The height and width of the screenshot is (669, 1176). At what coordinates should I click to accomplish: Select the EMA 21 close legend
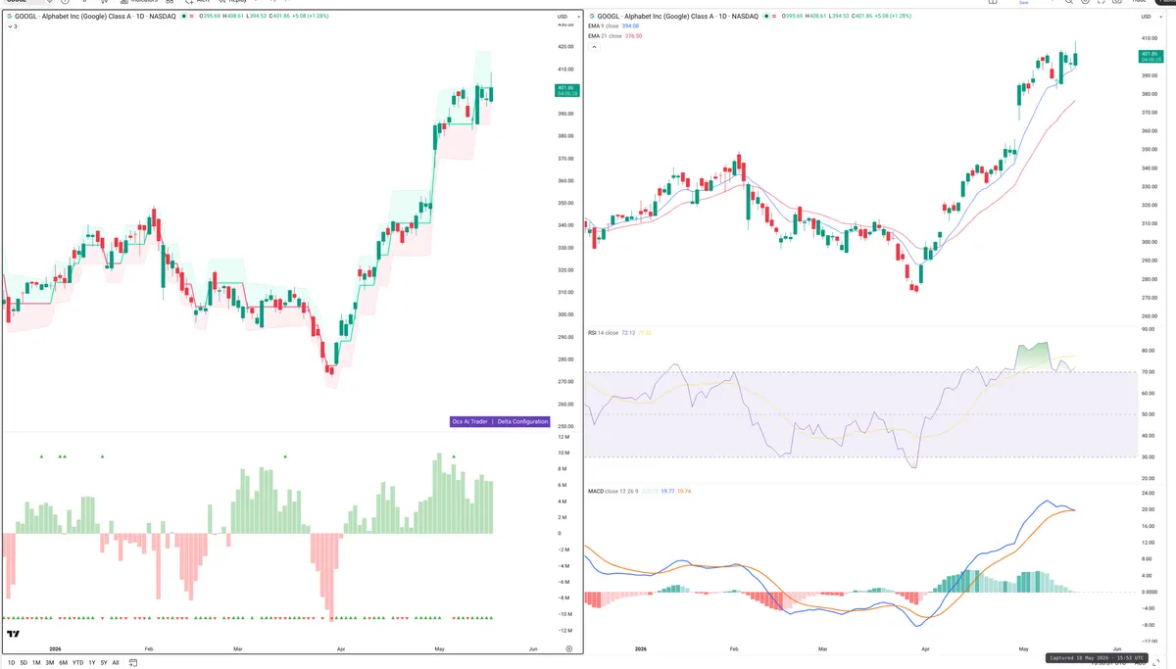(605, 36)
